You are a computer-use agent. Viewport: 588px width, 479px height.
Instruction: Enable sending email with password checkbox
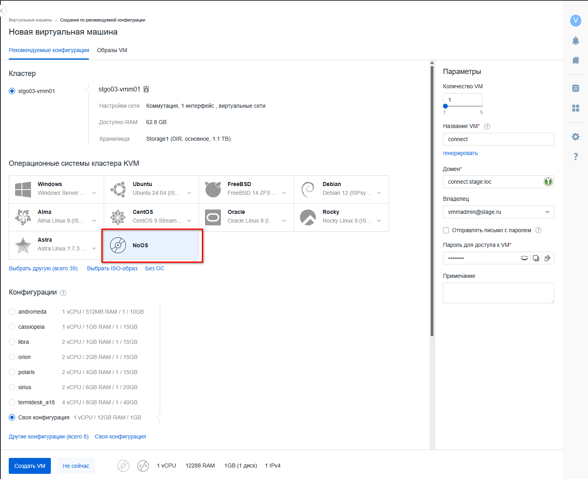[446, 231]
